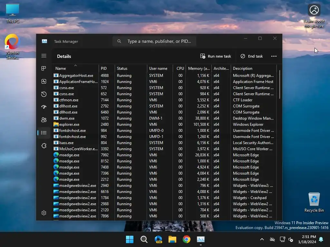
Task: Select the ctfmon.exe process
Action: point(69,100)
